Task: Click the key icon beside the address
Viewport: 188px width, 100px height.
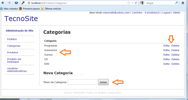Action: [x=23, y=3]
